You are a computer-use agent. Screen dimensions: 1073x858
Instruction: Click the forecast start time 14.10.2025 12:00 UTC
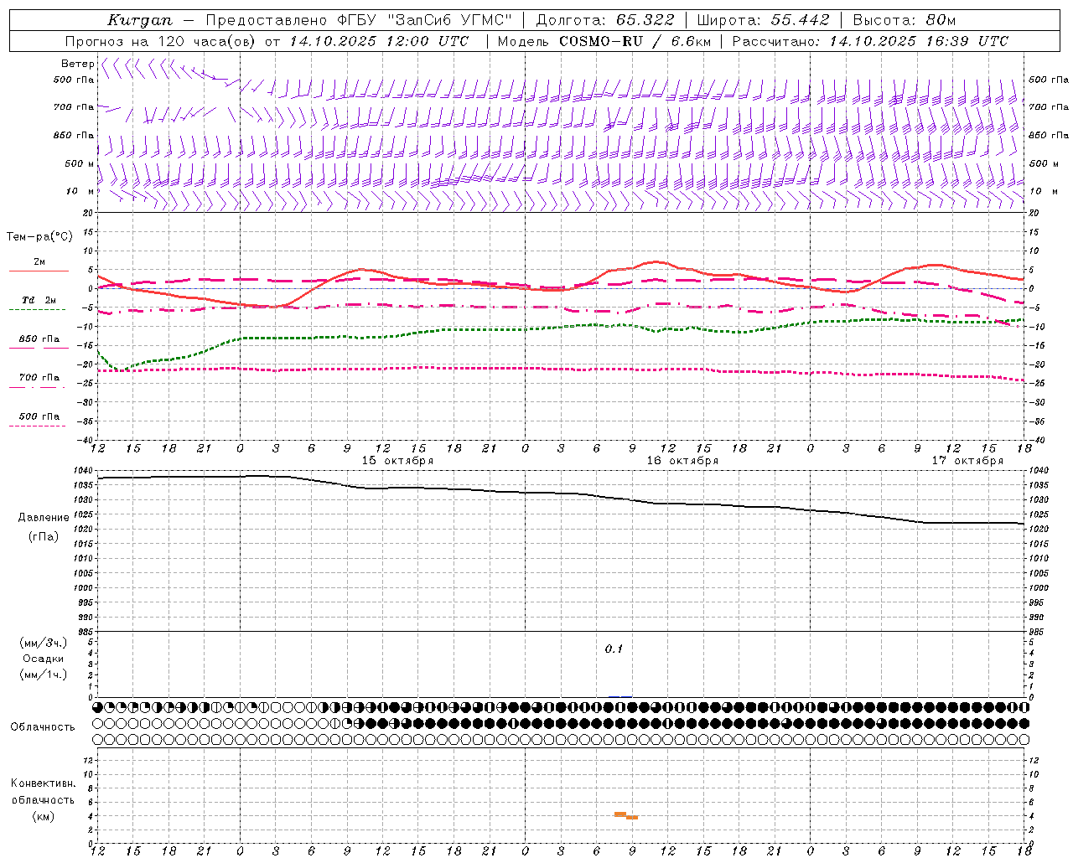point(380,41)
